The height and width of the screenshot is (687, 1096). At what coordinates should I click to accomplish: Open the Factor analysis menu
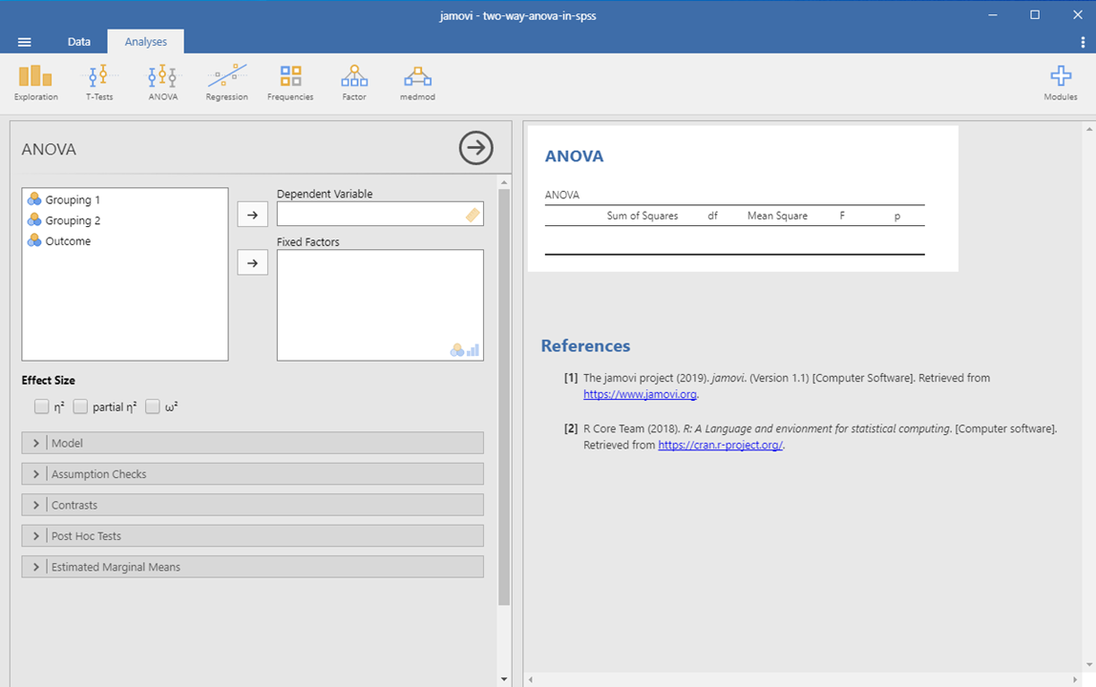353,83
